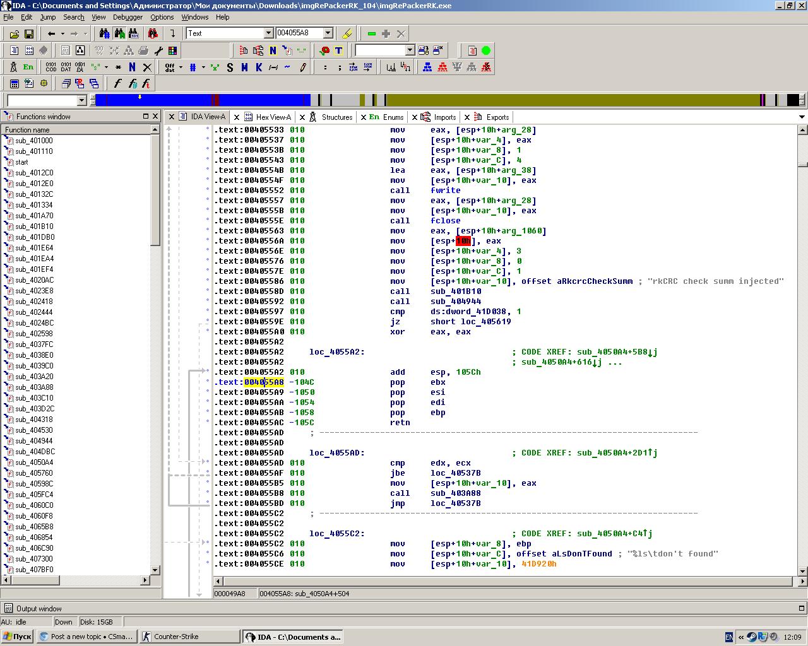Click the wrench icon in the toolbar
The width and height of the screenshot is (808, 646).
coord(158,50)
